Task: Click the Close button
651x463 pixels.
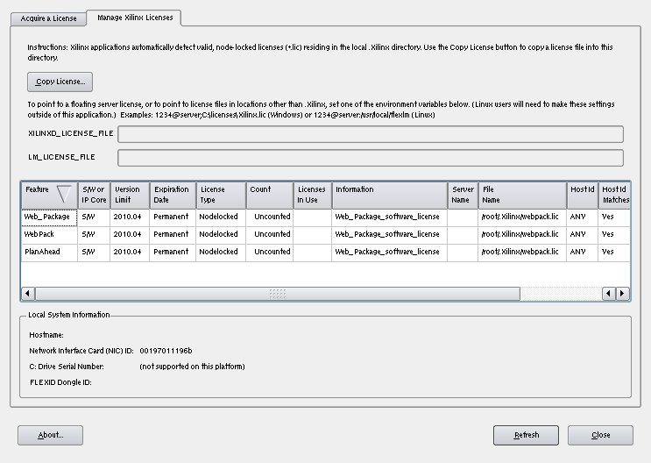Action: click(600, 435)
